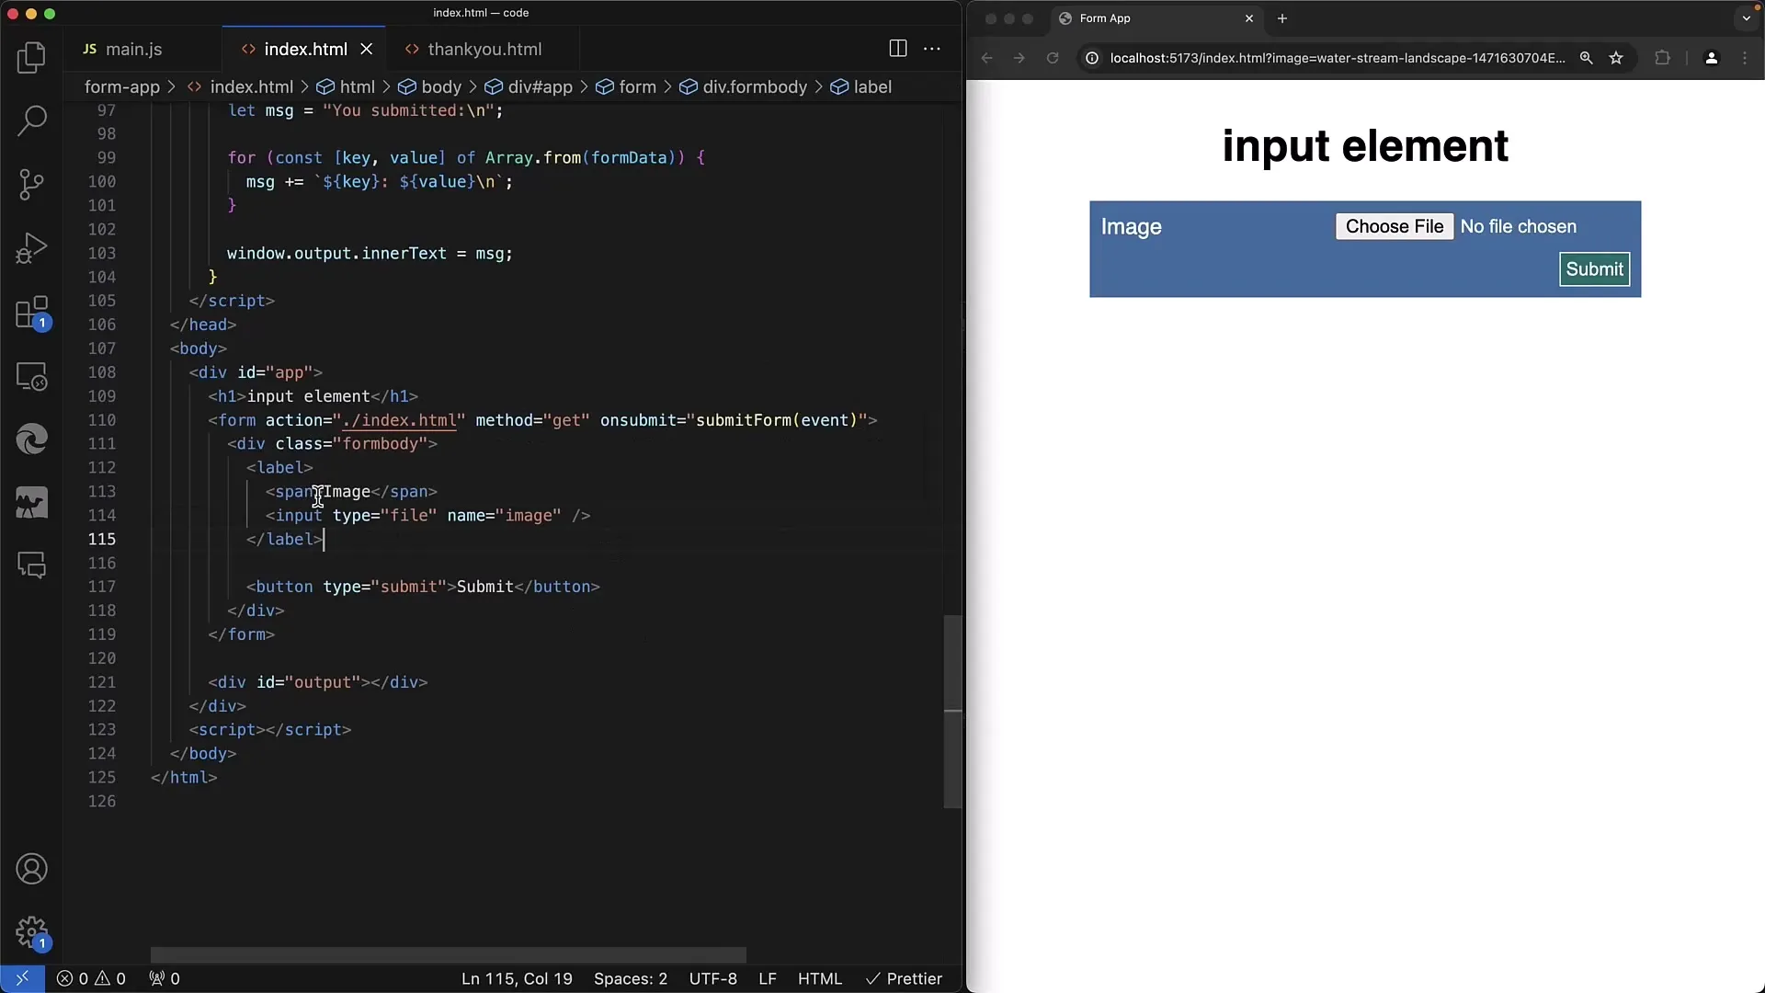The height and width of the screenshot is (993, 1765).
Task: Select the thankyou.html tab
Action: coord(484,49)
